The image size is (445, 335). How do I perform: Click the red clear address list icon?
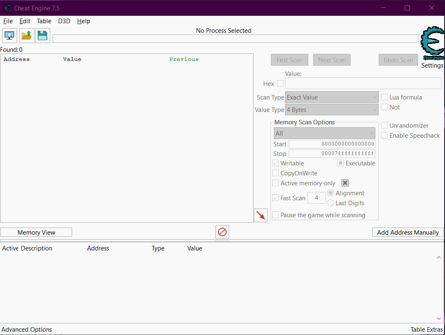coord(222,232)
